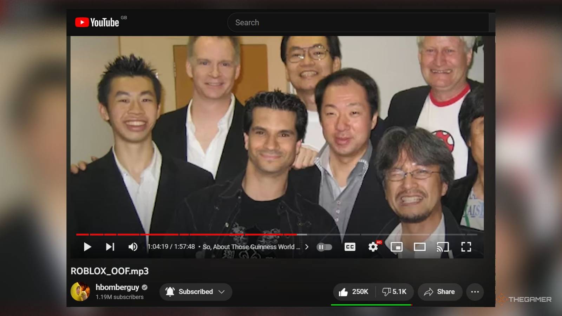This screenshot has height=316, width=562.
Task: Enter full screen mode
Action: click(x=466, y=247)
